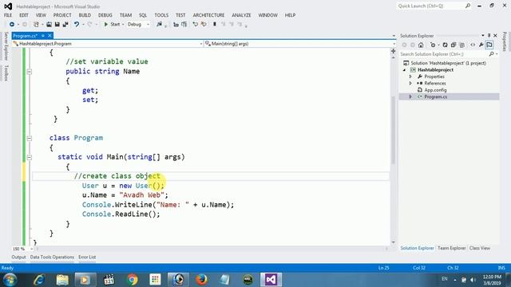Open the Main(string[] args) member dropdown

pyautogui.click(x=300, y=44)
